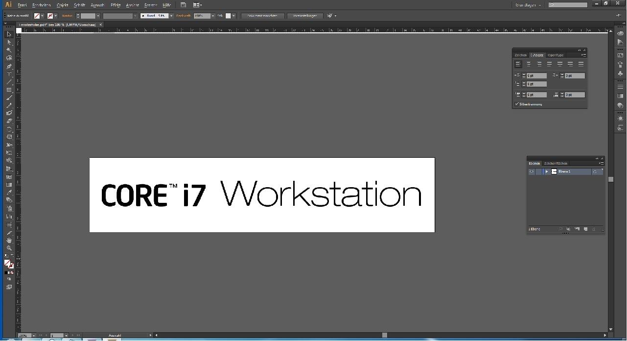Select the Gradient tool in the toolbox
627x341 pixels.
click(x=9, y=185)
